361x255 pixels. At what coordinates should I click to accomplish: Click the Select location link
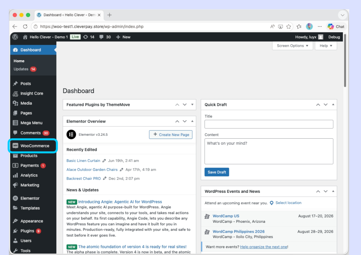pos(288,203)
